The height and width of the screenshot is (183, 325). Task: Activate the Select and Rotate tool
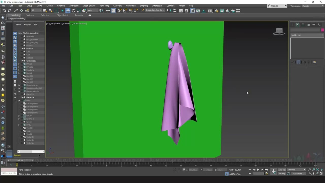click(73, 10)
